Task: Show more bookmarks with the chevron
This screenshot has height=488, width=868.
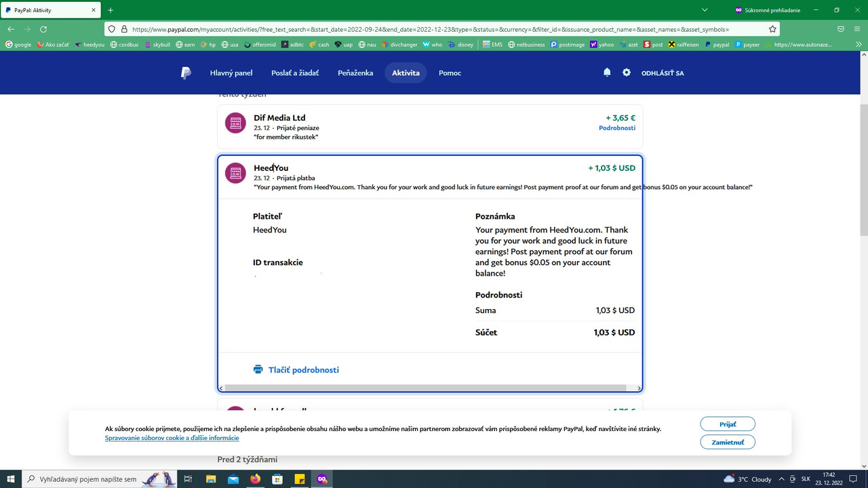Action: [x=859, y=45]
